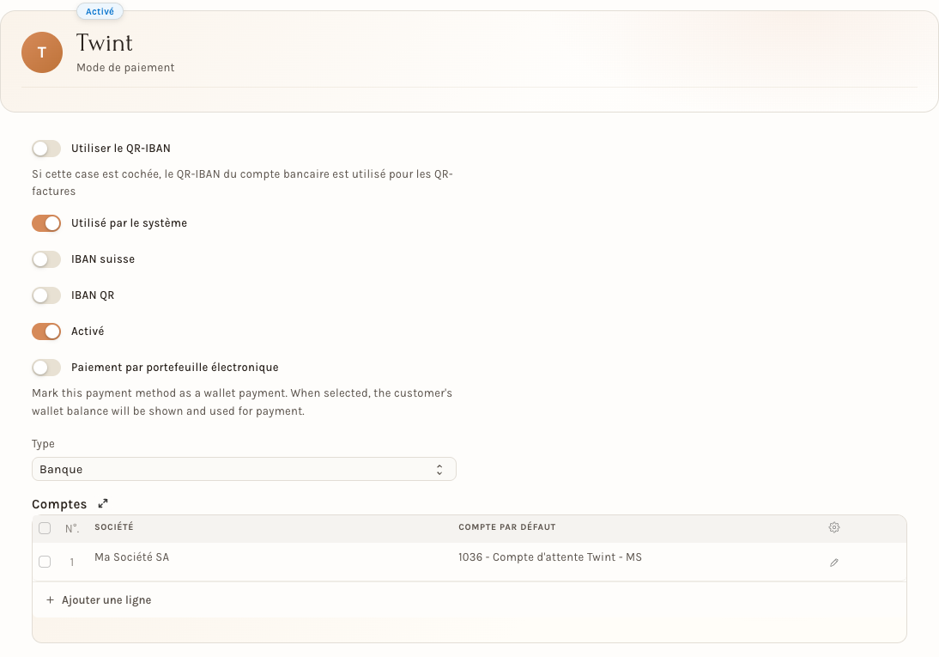Tick the checkbox for row 1 Ma Société SA
The image size is (939, 657).
(45, 562)
